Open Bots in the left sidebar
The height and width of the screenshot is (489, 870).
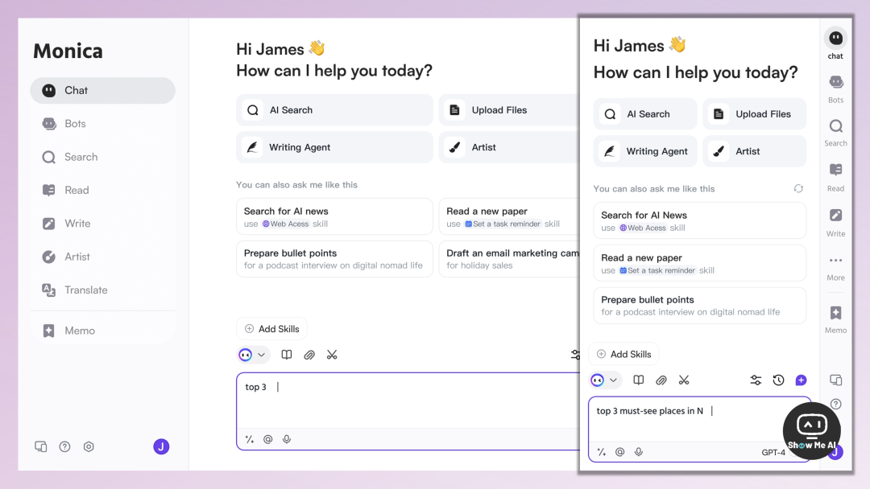(x=102, y=124)
